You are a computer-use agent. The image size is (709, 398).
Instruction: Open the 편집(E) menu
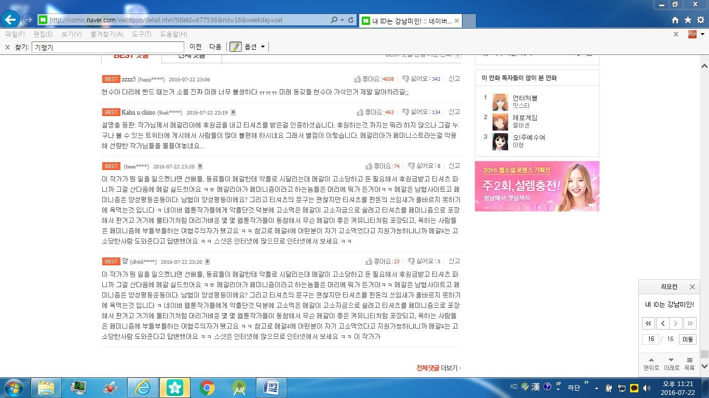tap(43, 34)
